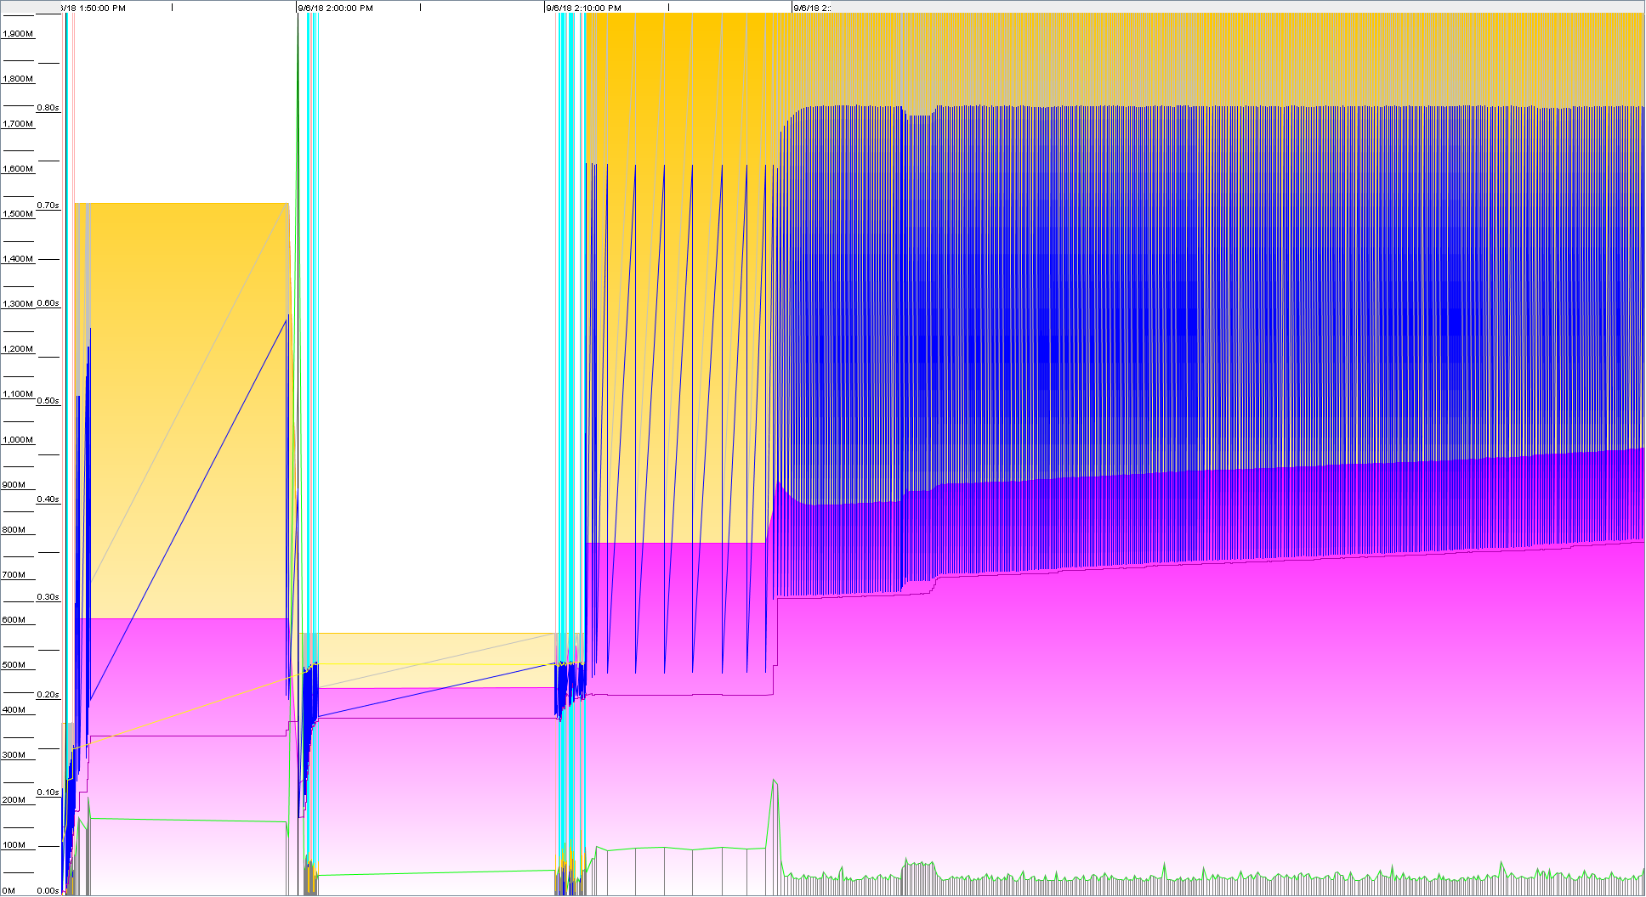Click the 1,500M memory axis label
This screenshot has width=1646, height=897.
18,214
